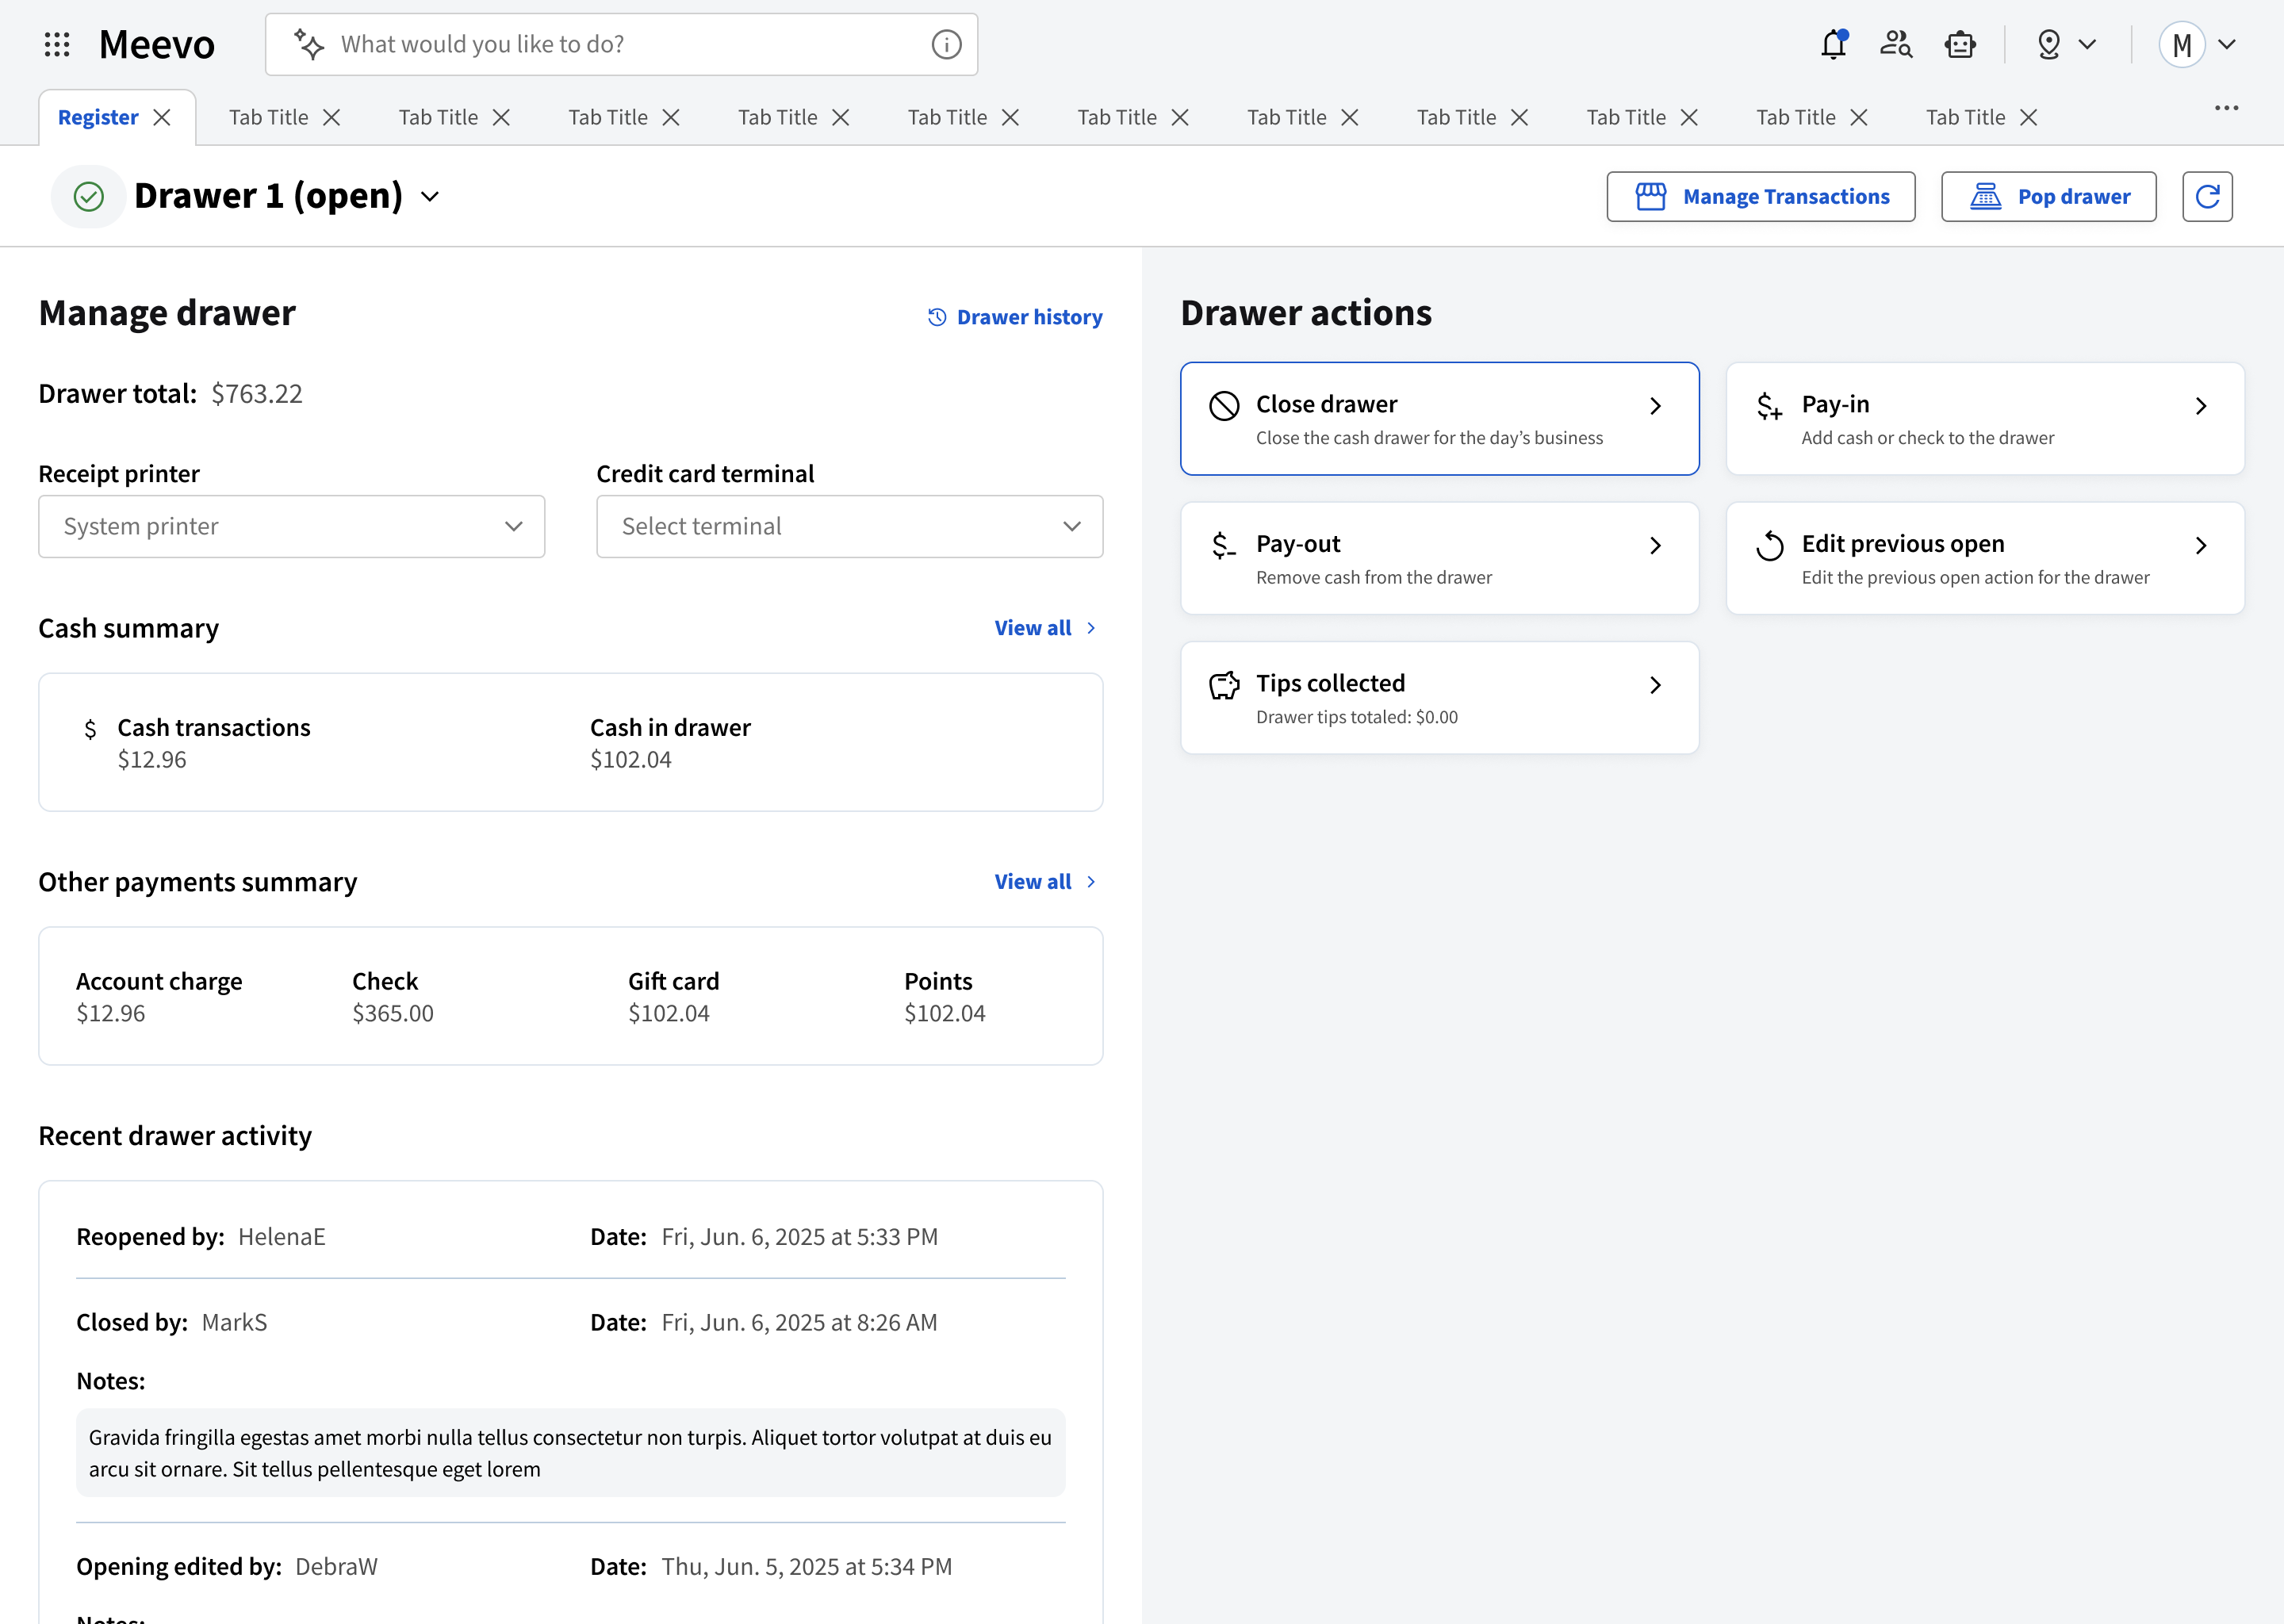Close the last Tab Title tab
Screen dimensions: 2284x1624
(2029, 117)
